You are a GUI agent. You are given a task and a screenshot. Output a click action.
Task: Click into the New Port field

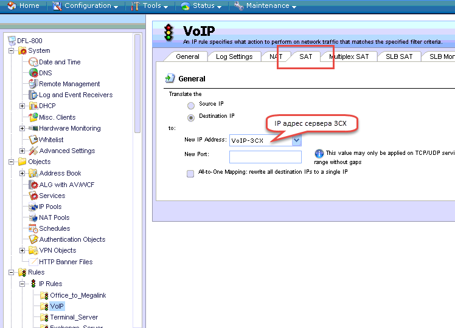(x=265, y=157)
